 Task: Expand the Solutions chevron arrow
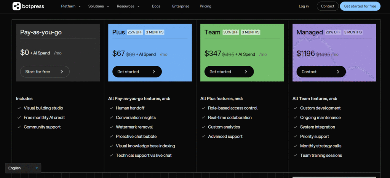[x=108, y=6]
